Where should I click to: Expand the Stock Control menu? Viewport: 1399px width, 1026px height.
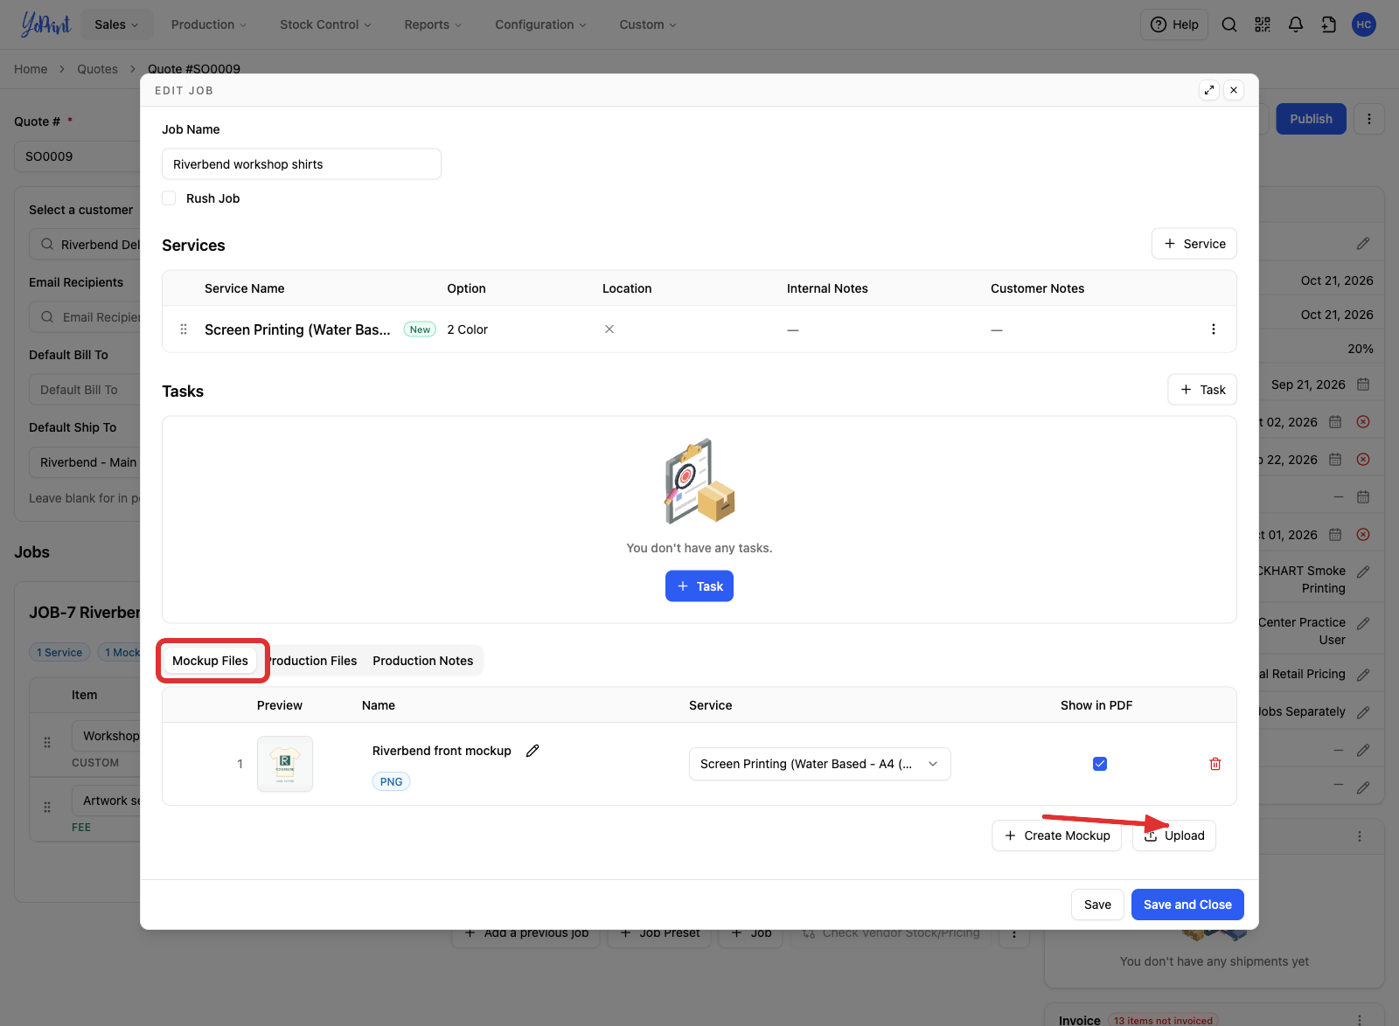coord(325,24)
